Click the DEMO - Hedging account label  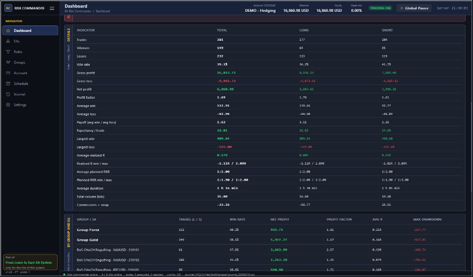[x=260, y=10]
